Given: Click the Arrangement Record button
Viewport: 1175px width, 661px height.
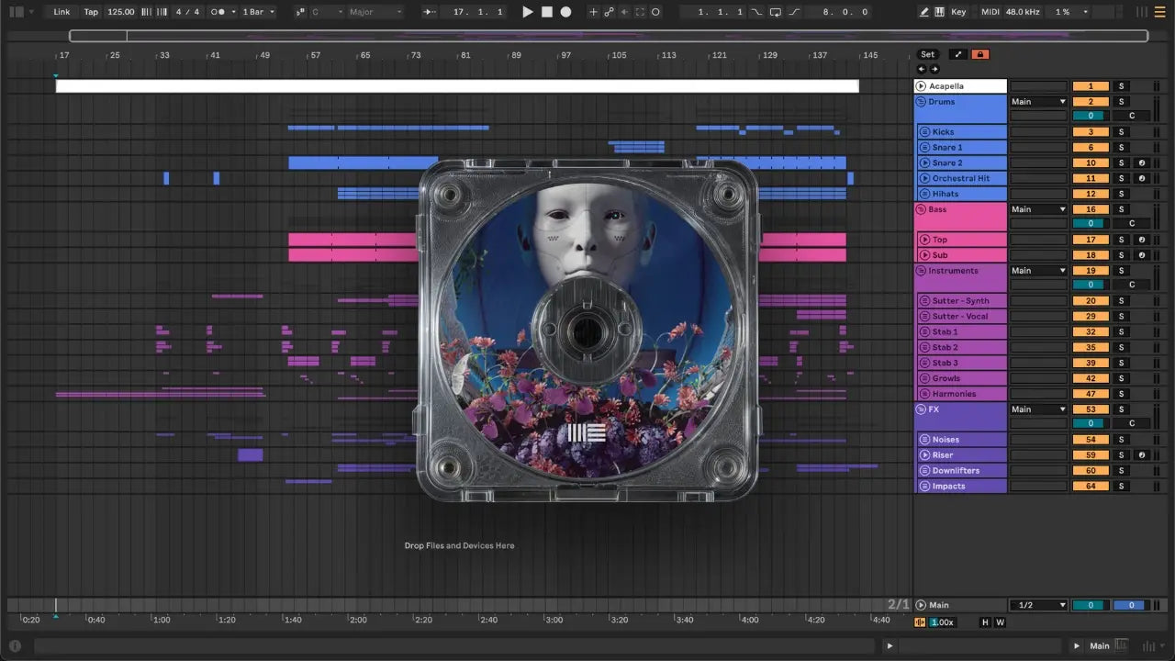Looking at the screenshot, I should (565, 12).
